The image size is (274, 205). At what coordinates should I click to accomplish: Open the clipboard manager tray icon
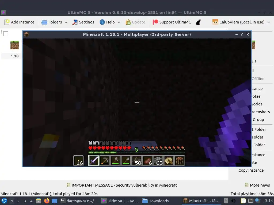243,201
